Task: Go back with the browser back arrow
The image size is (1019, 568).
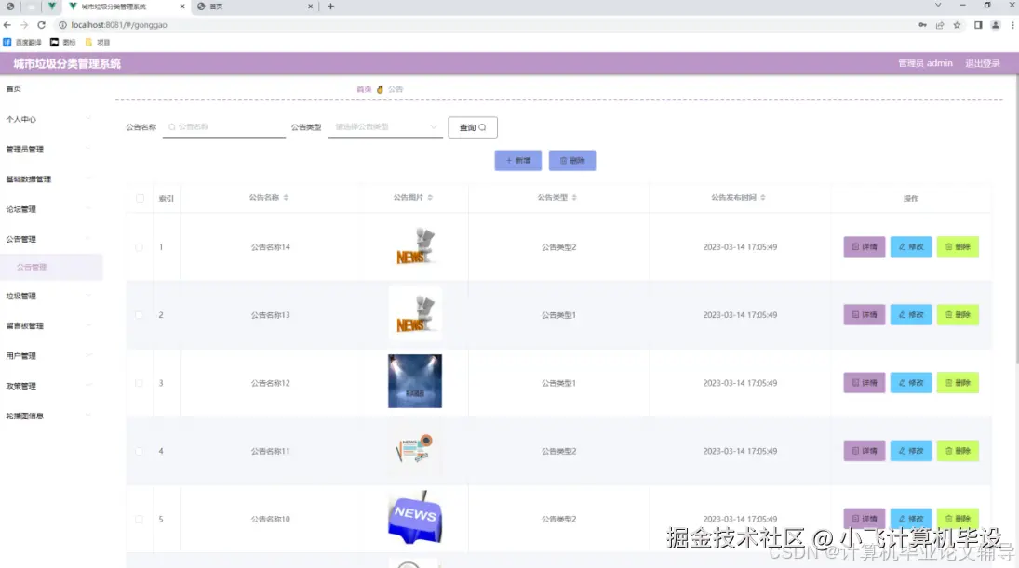Action: pyautogui.click(x=7, y=25)
